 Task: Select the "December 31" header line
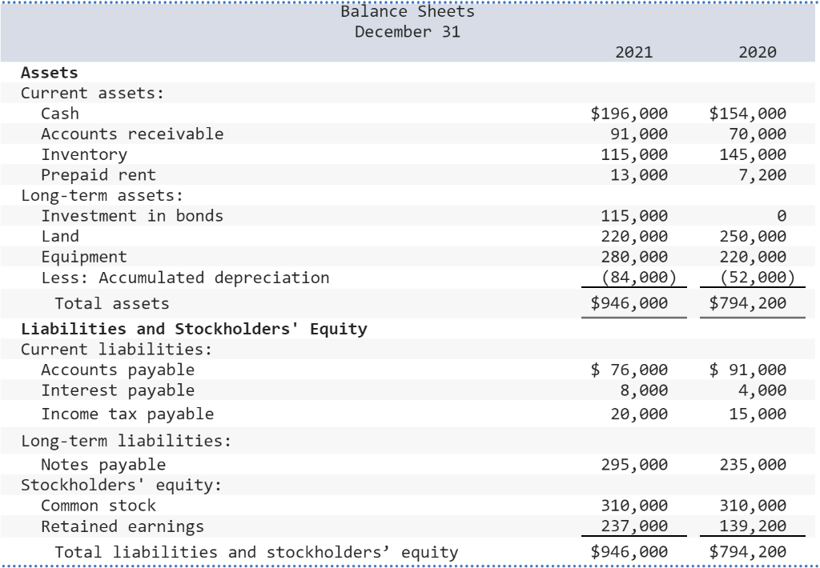(408, 32)
